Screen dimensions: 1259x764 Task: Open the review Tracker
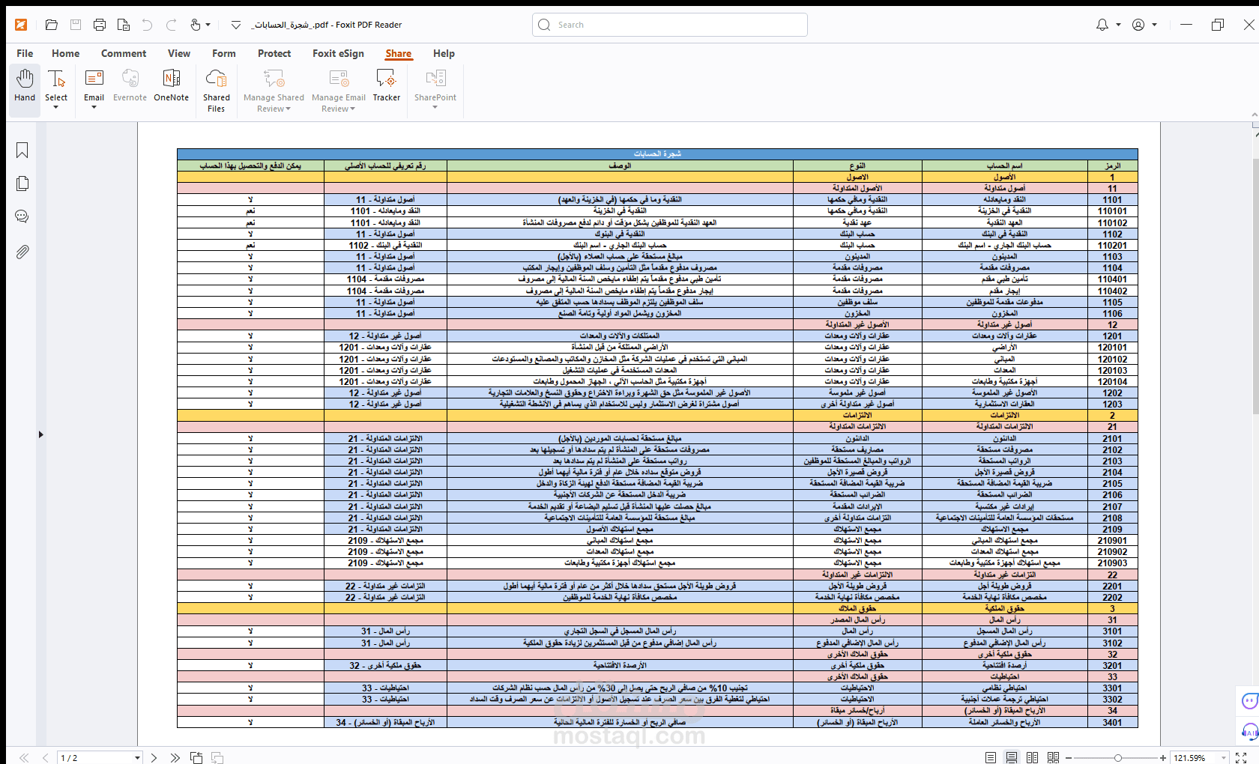pyautogui.click(x=387, y=85)
